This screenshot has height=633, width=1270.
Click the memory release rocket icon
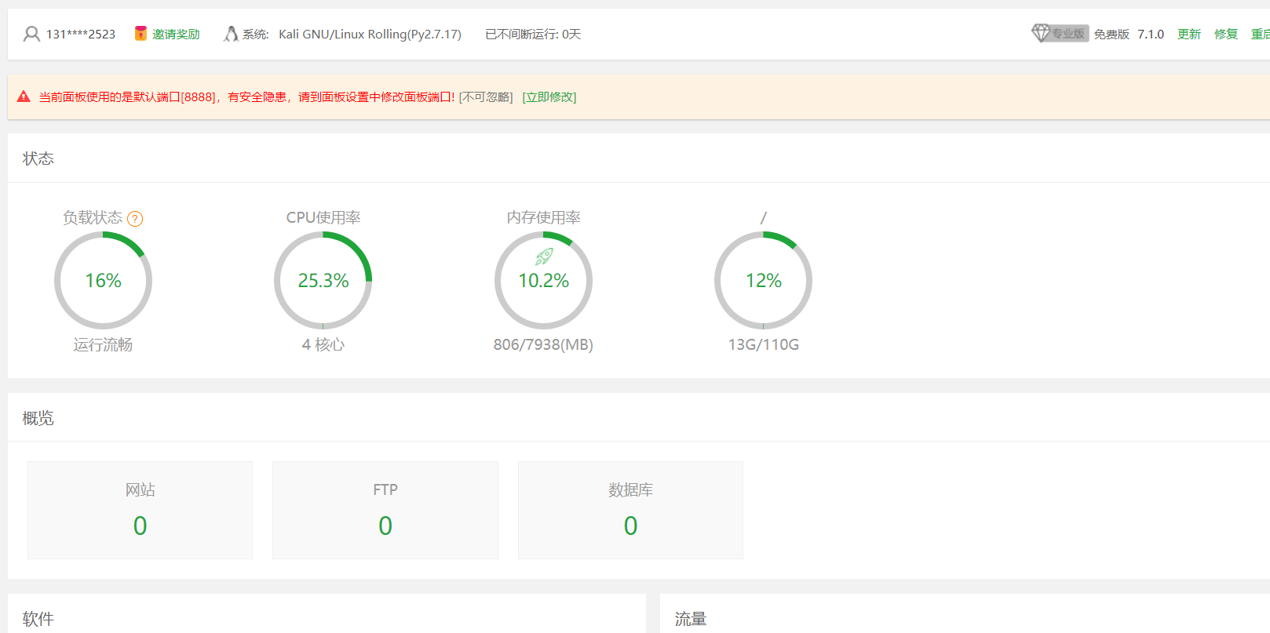[x=544, y=256]
